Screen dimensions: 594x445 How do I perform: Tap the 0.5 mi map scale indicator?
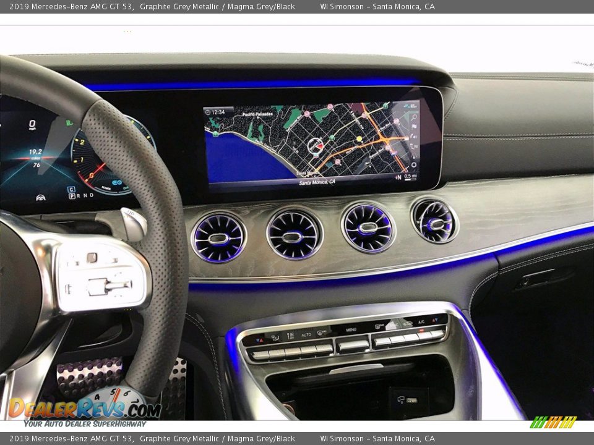[x=410, y=176]
